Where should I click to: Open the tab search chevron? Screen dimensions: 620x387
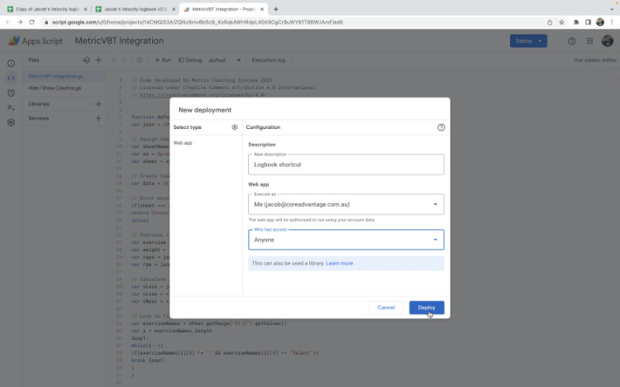point(612,9)
